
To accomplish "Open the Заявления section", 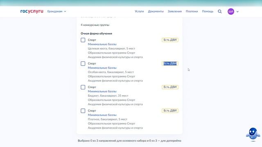I will point(175,11).
